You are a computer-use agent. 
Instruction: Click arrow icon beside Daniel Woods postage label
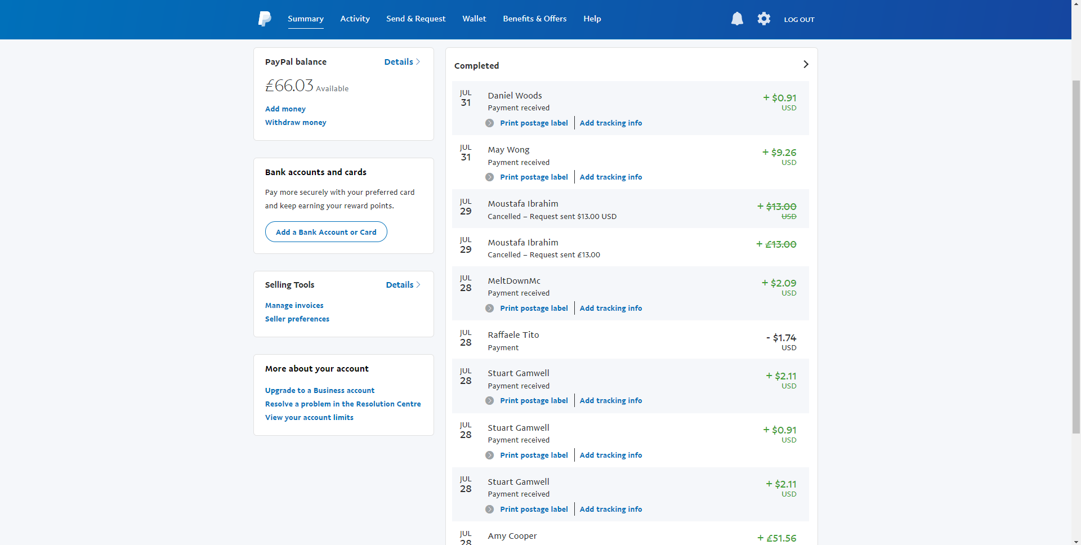pos(490,123)
